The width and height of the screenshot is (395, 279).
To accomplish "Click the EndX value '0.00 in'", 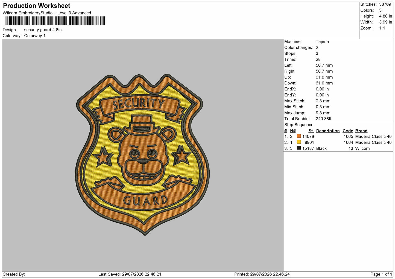I will coord(322,89).
